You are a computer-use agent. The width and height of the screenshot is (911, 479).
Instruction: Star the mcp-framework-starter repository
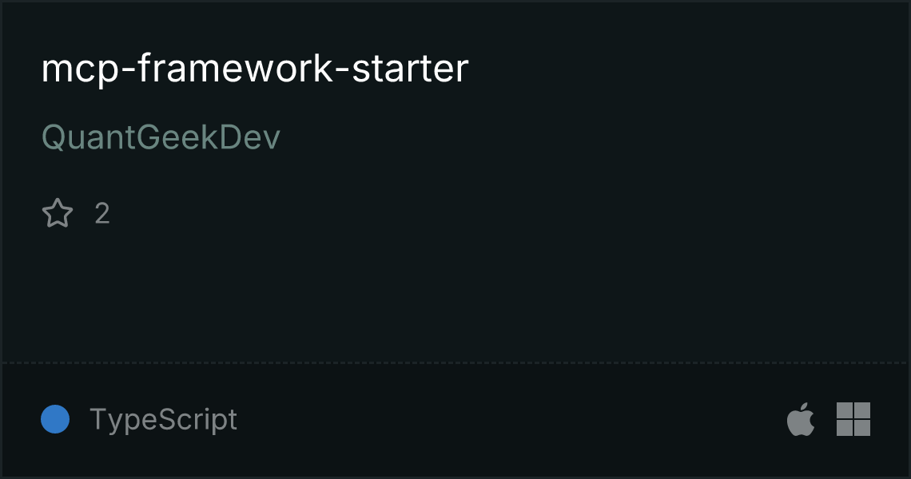point(58,213)
